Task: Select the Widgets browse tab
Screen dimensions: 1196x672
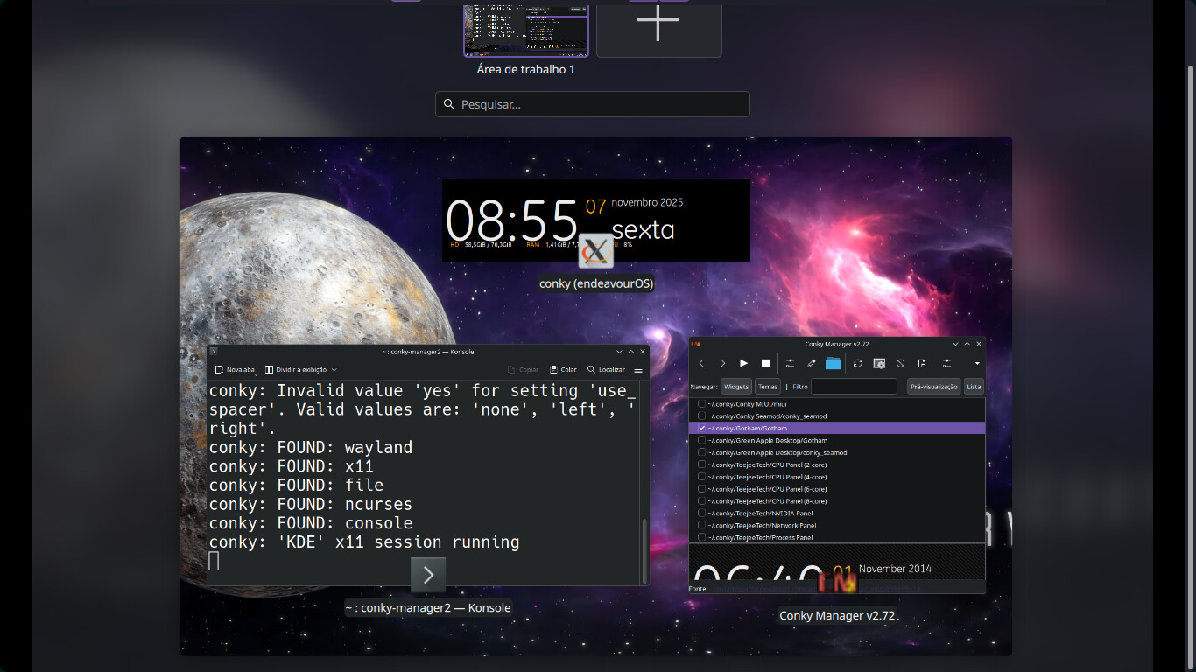Action: pos(736,387)
